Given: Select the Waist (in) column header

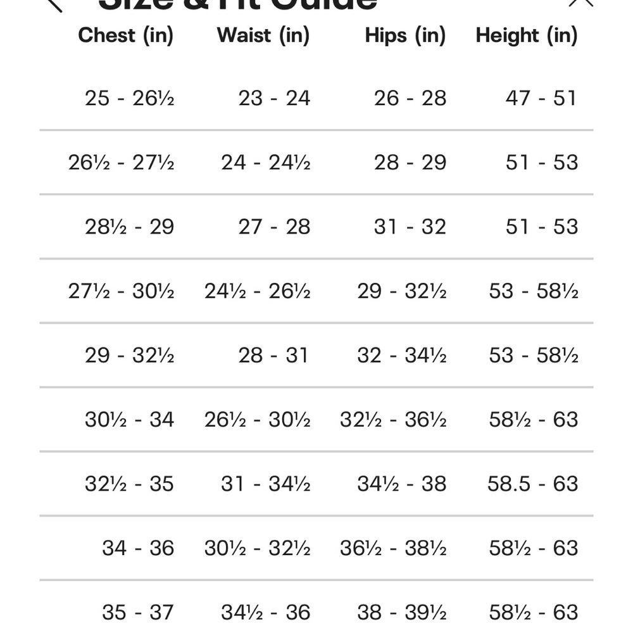Looking at the screenshot, I should 263,35.
